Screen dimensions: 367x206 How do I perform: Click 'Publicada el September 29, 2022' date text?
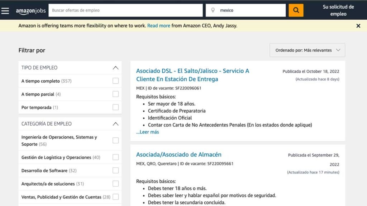314,160
